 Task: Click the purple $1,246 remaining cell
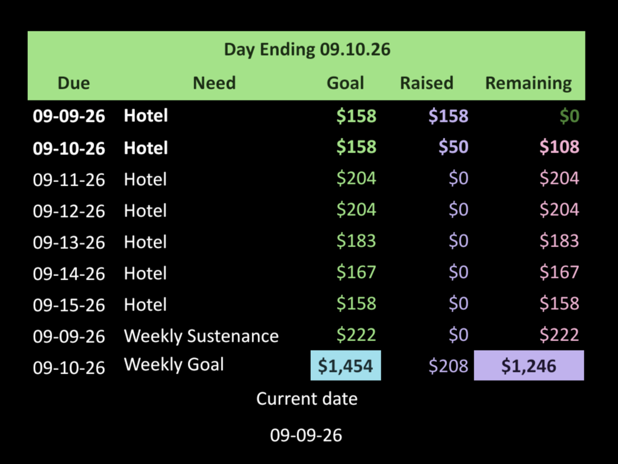point(529,366)
